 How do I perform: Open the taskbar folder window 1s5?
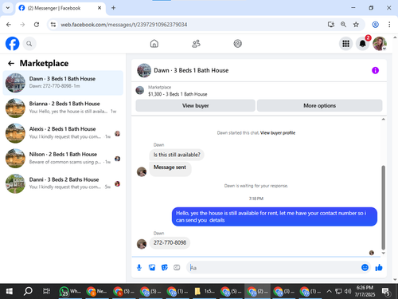204,292
